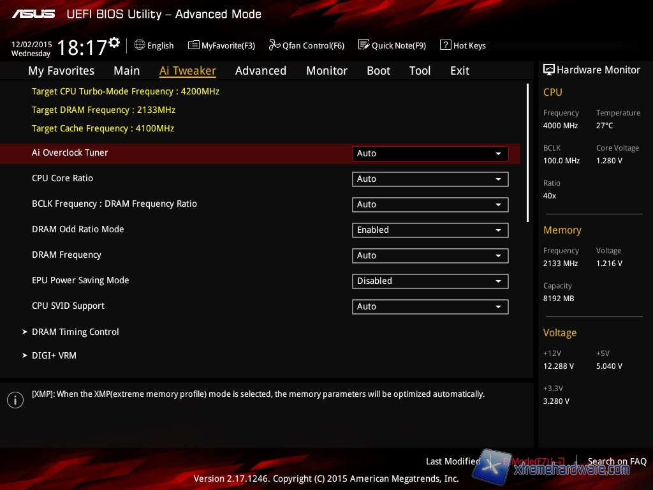The width and height of the screenshot is (653, 490).
Task: Expand the DIGI+ VRM submenu
Action: (x=54, y=355)
